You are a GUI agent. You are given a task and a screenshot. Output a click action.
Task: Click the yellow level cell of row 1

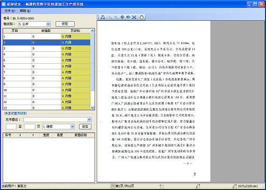pyautogui.click(x=75, y=37)
